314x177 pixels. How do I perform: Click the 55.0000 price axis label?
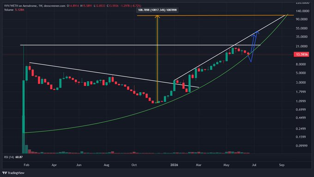pos(302,29)
